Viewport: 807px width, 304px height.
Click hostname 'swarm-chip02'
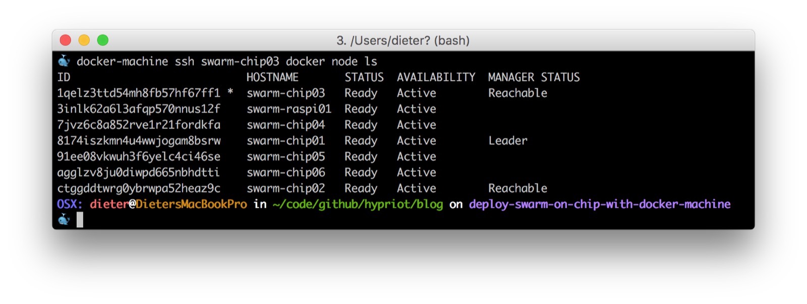tap(286, 188)
